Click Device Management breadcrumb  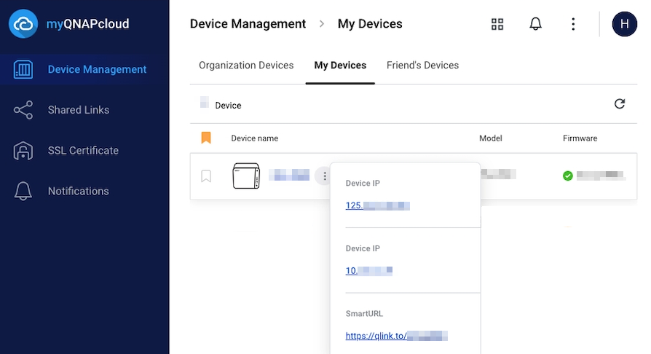point(248,24)
